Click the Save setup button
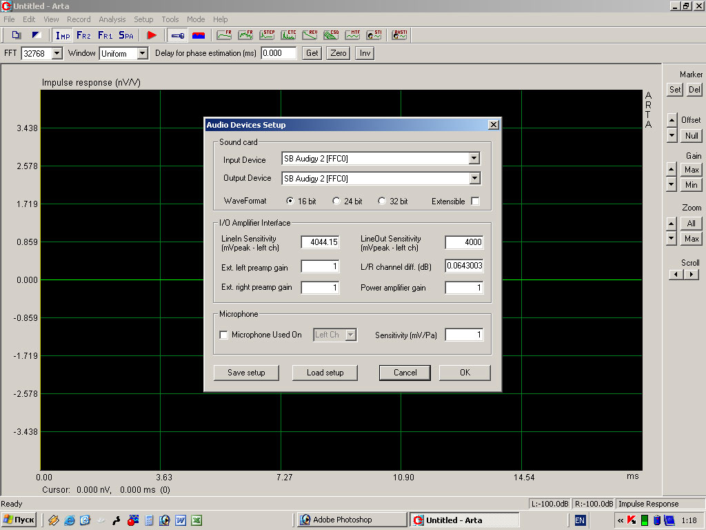This screenshot has width=706, height=530. click(x=246, y=373)
